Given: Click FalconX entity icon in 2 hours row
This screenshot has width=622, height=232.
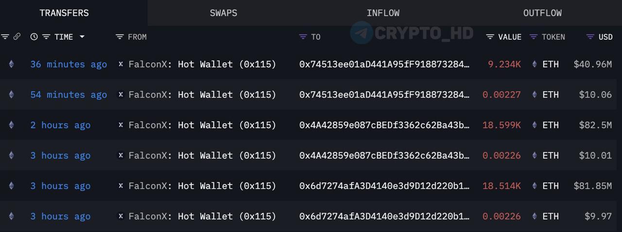Looking at the screenshot, I should tap(121, 125).
